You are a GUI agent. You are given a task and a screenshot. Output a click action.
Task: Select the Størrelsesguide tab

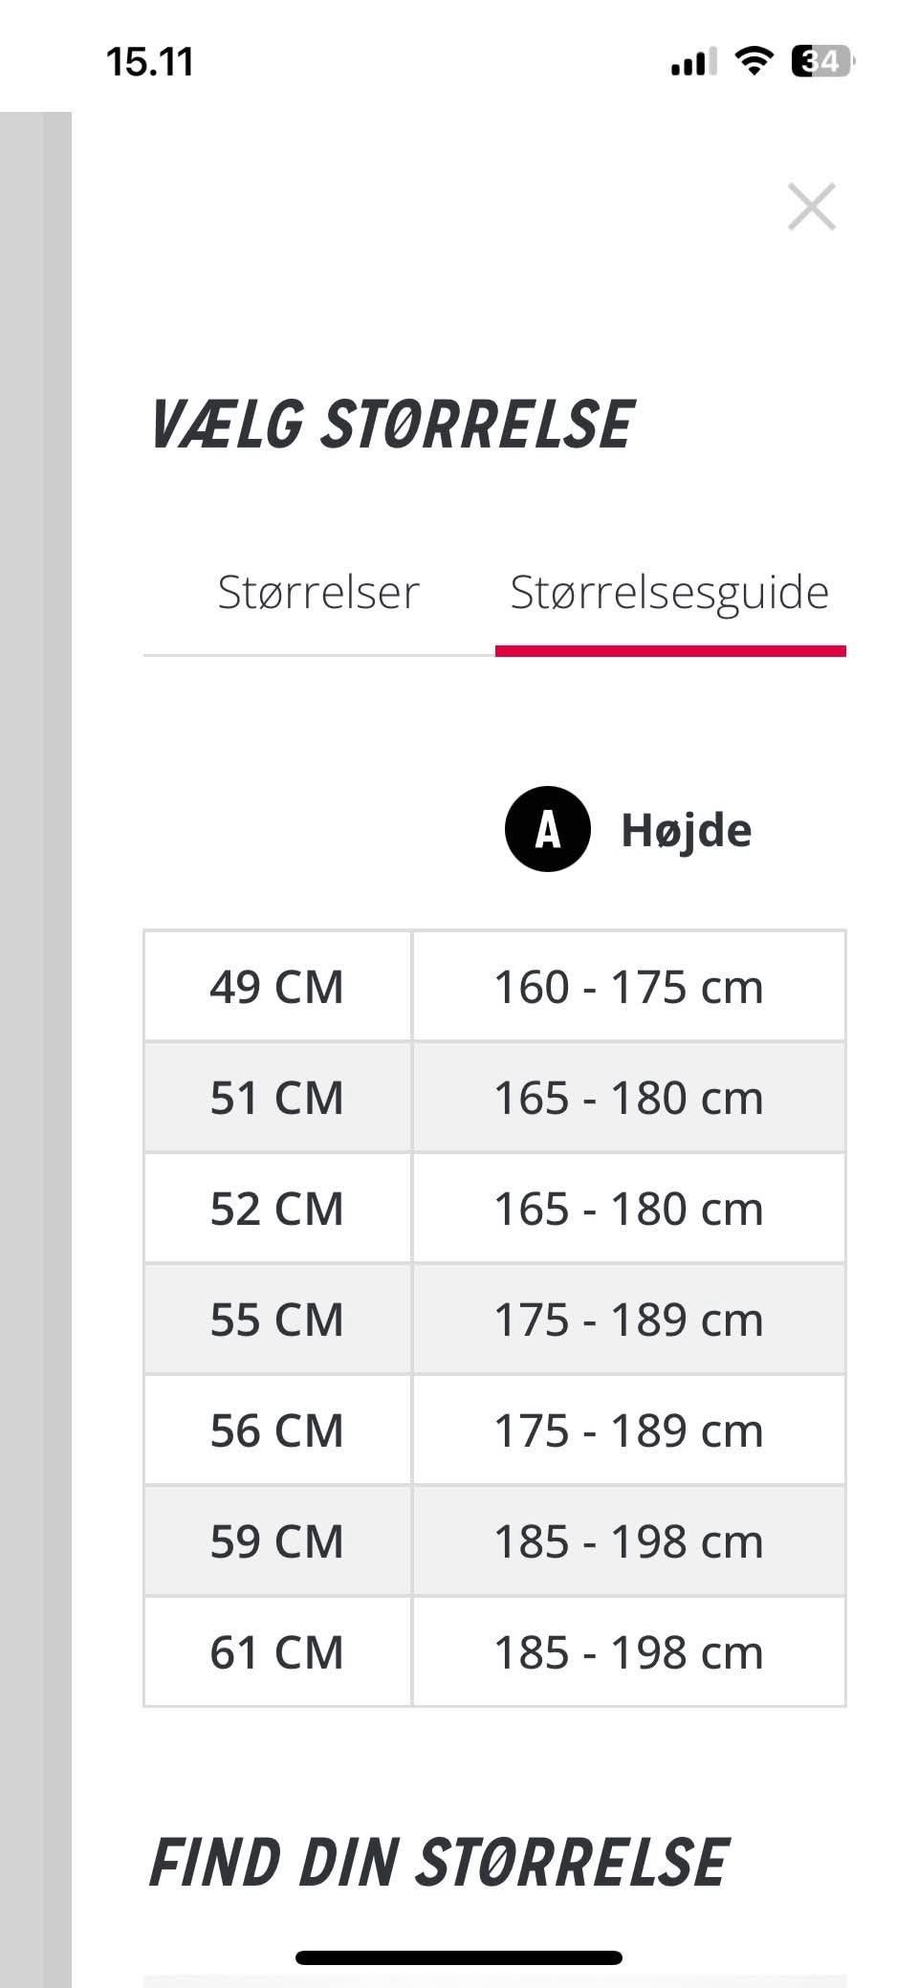[x=669, y=592]
